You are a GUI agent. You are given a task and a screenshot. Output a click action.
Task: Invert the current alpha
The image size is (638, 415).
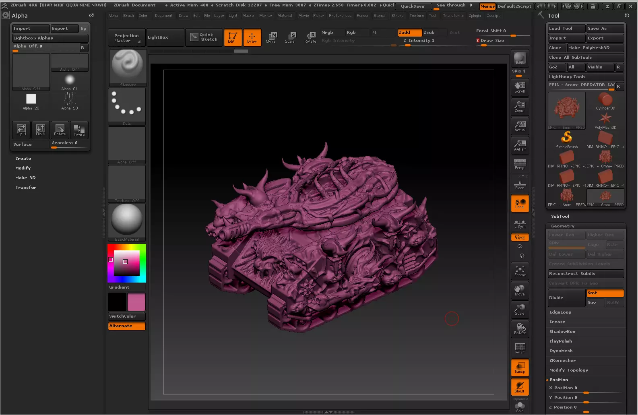[79, 130]
